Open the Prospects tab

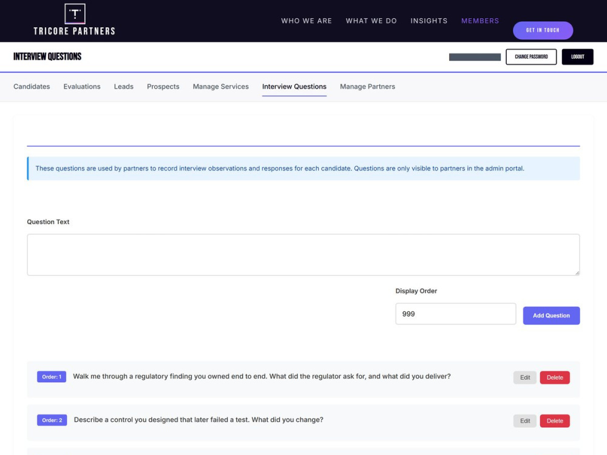(x=163, y=87)
